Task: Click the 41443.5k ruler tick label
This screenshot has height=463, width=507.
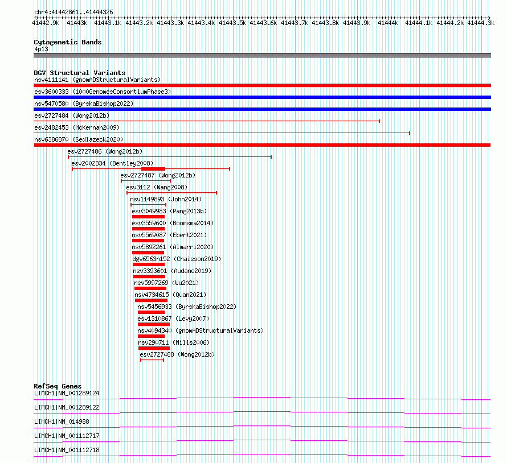Action: pos(232,23)
